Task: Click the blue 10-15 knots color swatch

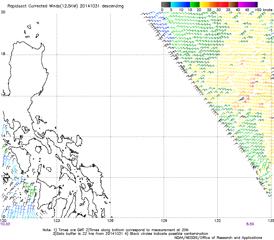Action: click(x=185, y=4)
